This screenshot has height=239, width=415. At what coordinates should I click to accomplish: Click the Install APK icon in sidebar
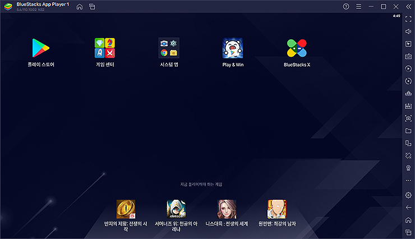tap(408, 106)
